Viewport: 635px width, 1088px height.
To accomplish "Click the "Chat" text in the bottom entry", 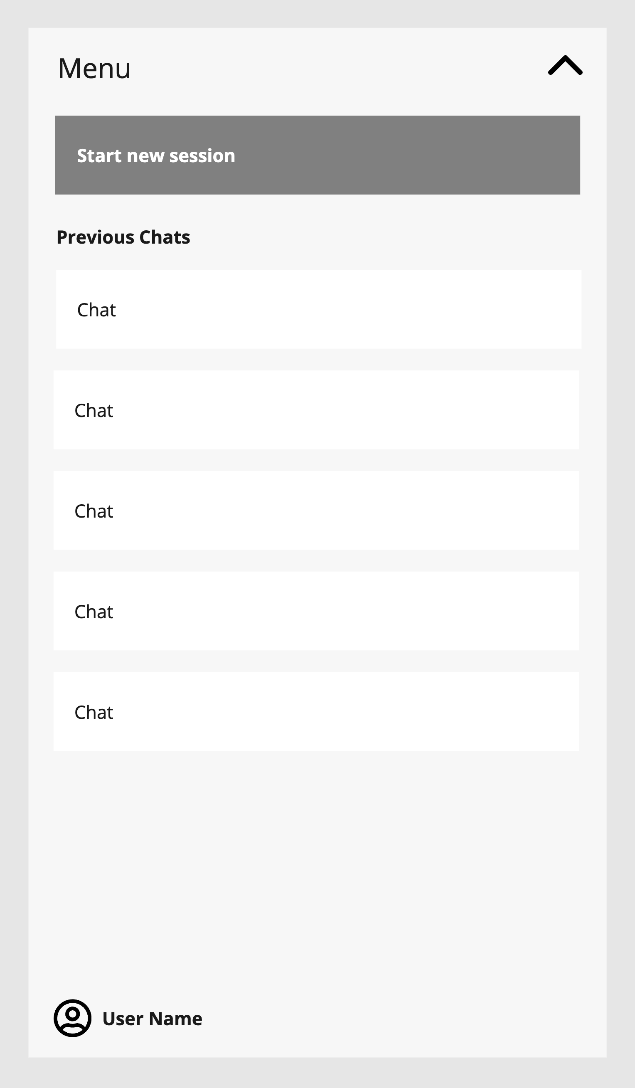I will coord(94,713).
